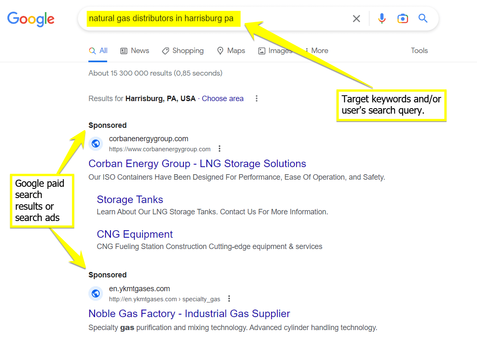Open three-dot menu beside corbanenergygroup.com URL

tap(219, 149)
